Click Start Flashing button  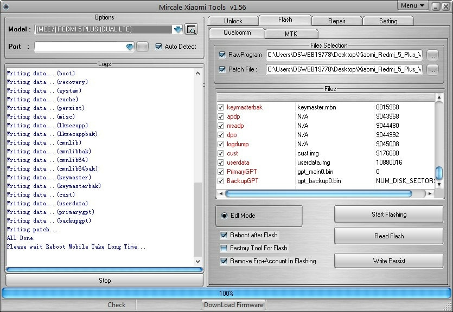[x=388, y=214]
